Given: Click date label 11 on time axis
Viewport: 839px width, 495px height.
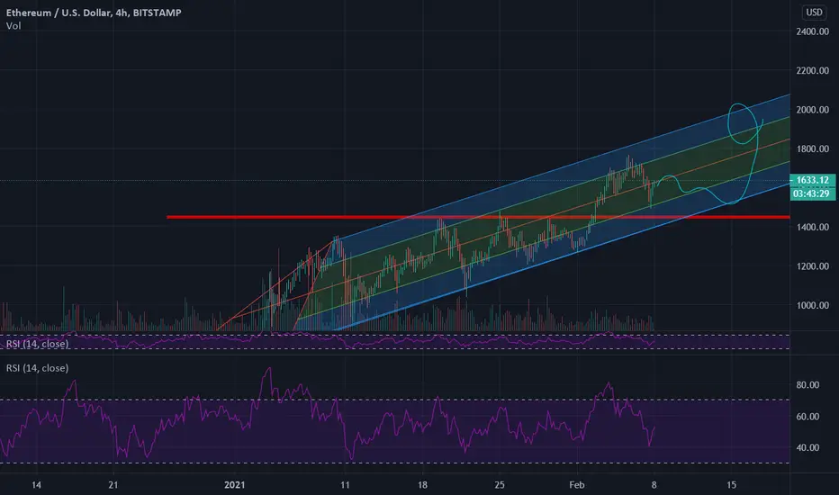Looking at the screenshot, I should [345, 485].
